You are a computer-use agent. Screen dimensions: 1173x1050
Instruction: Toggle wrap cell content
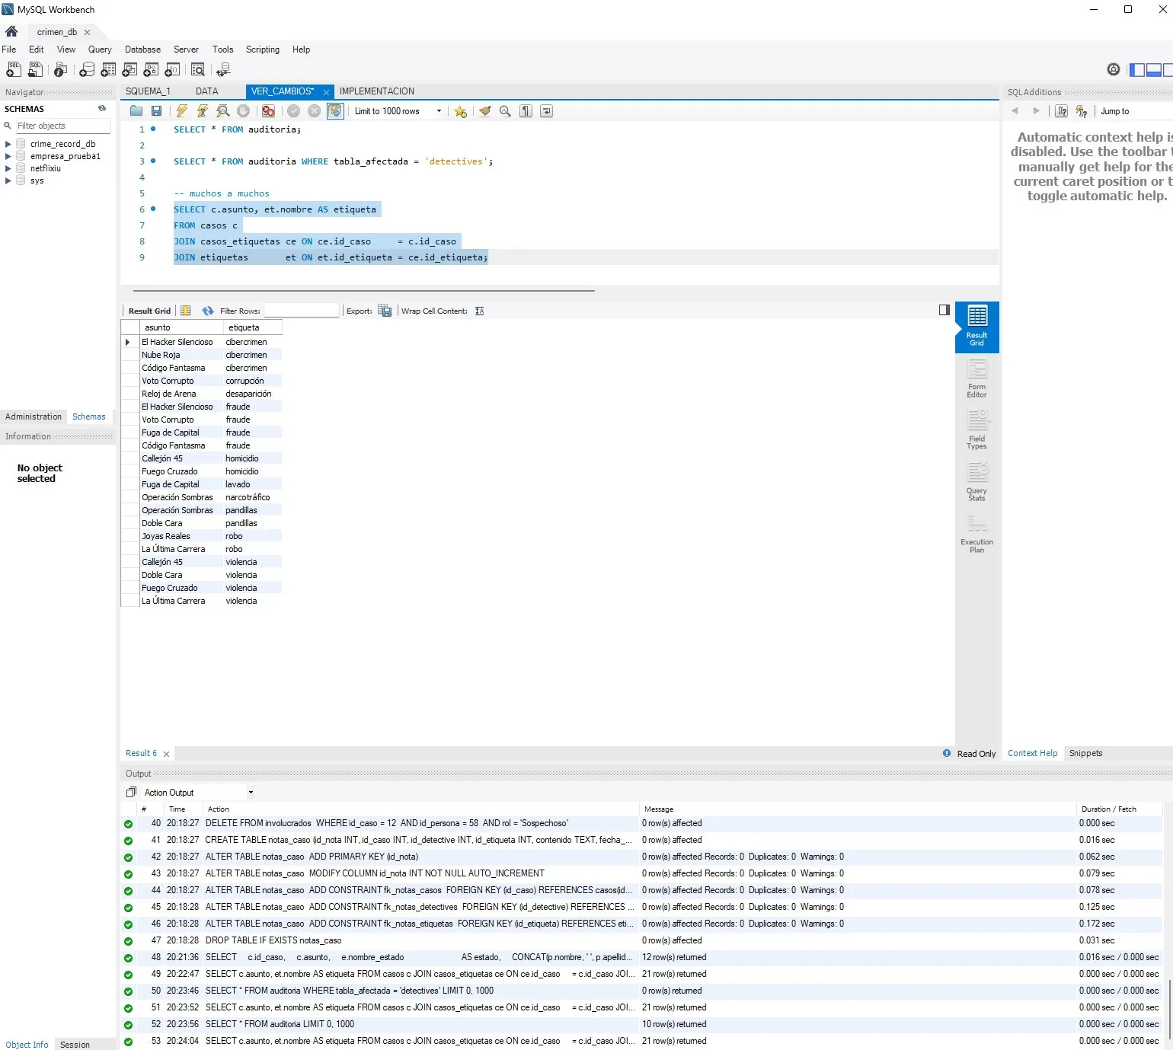coord(480,311)
